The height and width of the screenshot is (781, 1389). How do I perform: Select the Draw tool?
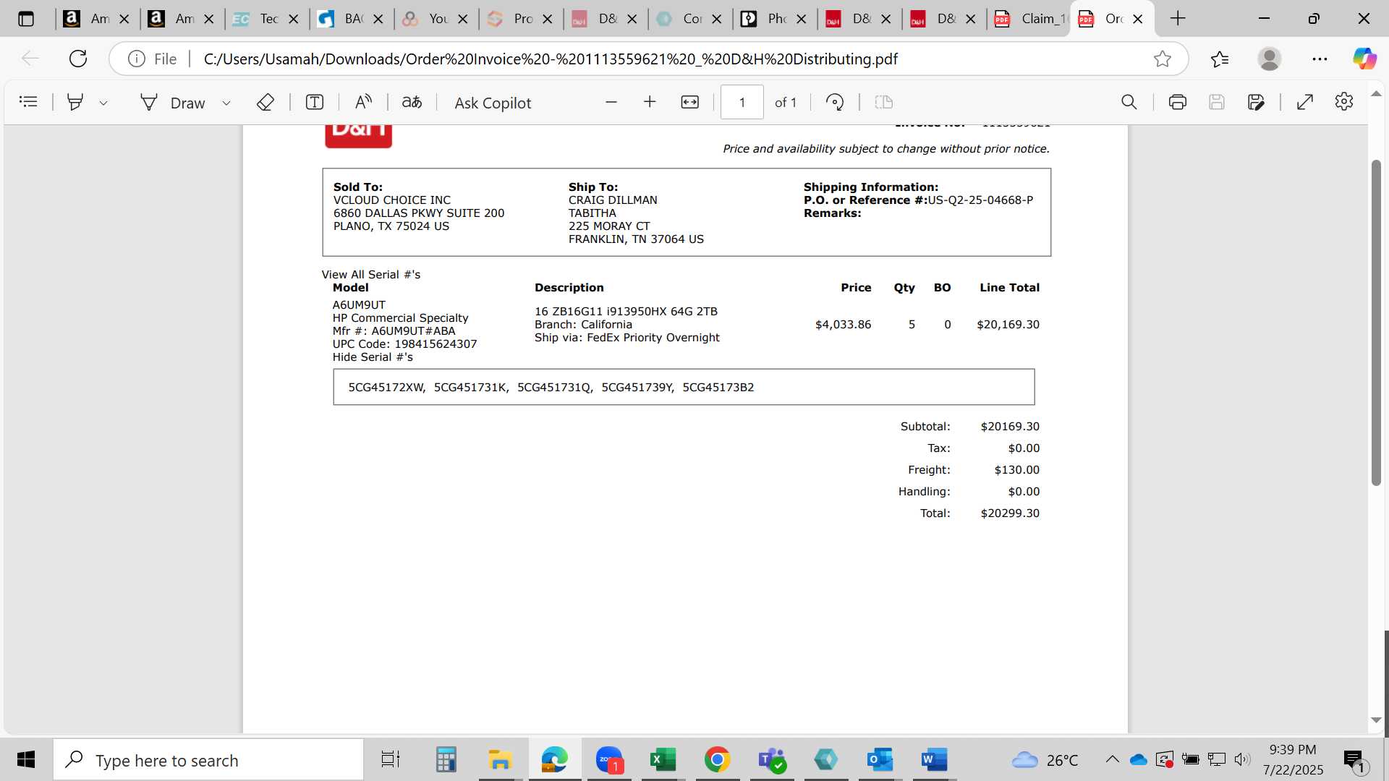pos(173,103)
